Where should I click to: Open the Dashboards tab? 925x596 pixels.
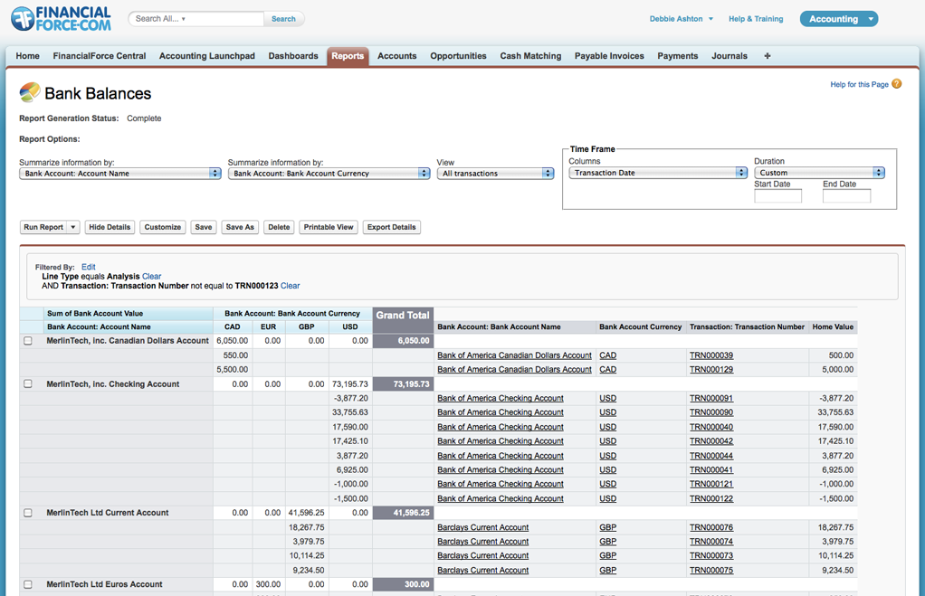[x=293, y=56]
